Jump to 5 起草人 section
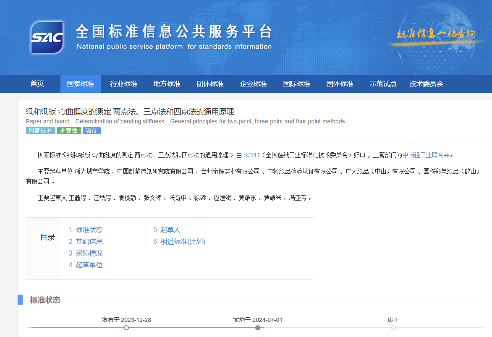The image size is (492, 337). click(167, 230)
